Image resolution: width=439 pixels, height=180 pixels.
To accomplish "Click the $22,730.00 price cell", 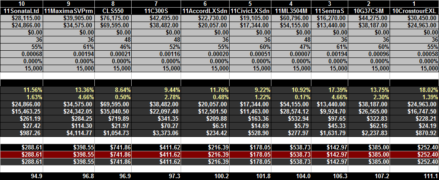I will pyautogui.click(x=205, y=18).
